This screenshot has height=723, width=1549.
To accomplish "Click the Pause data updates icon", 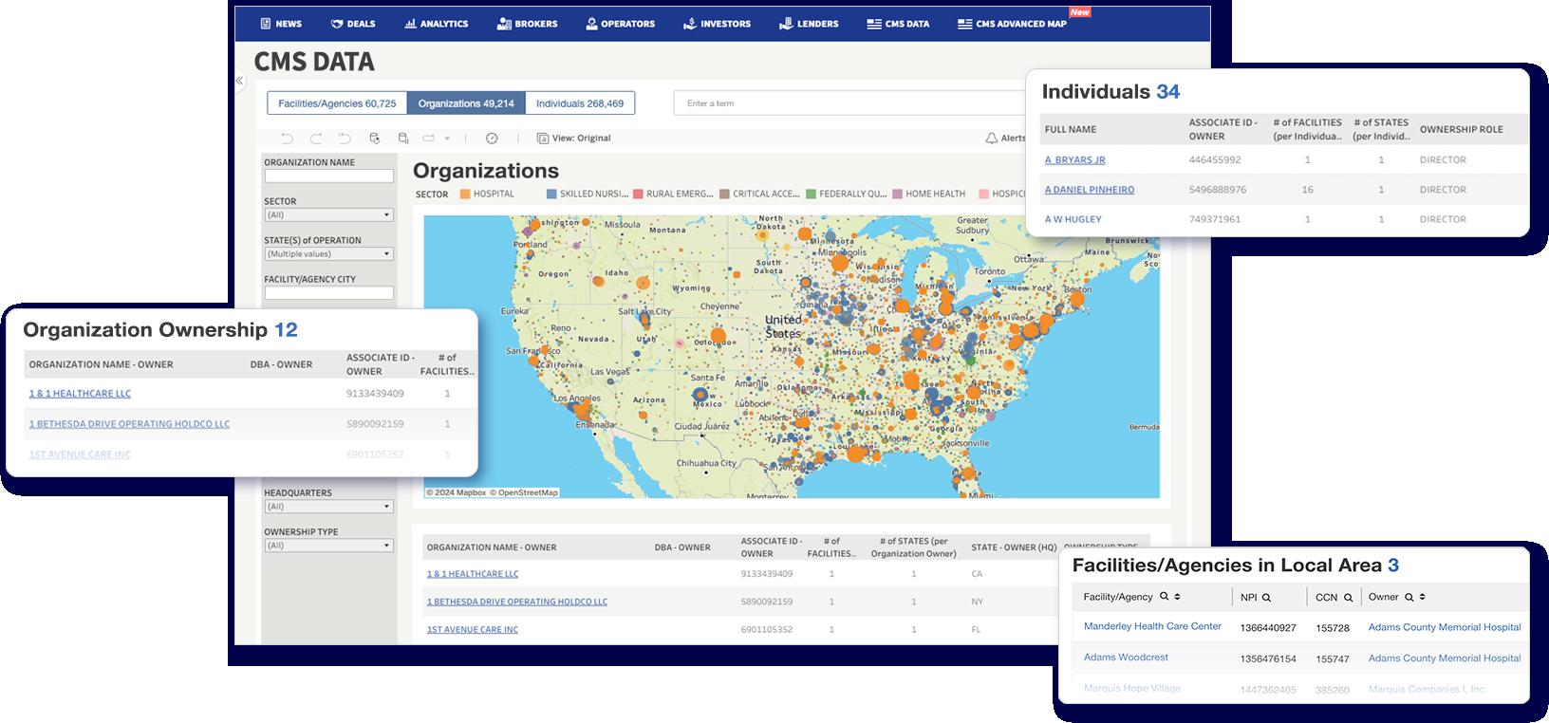I will (x=402, y=139).
